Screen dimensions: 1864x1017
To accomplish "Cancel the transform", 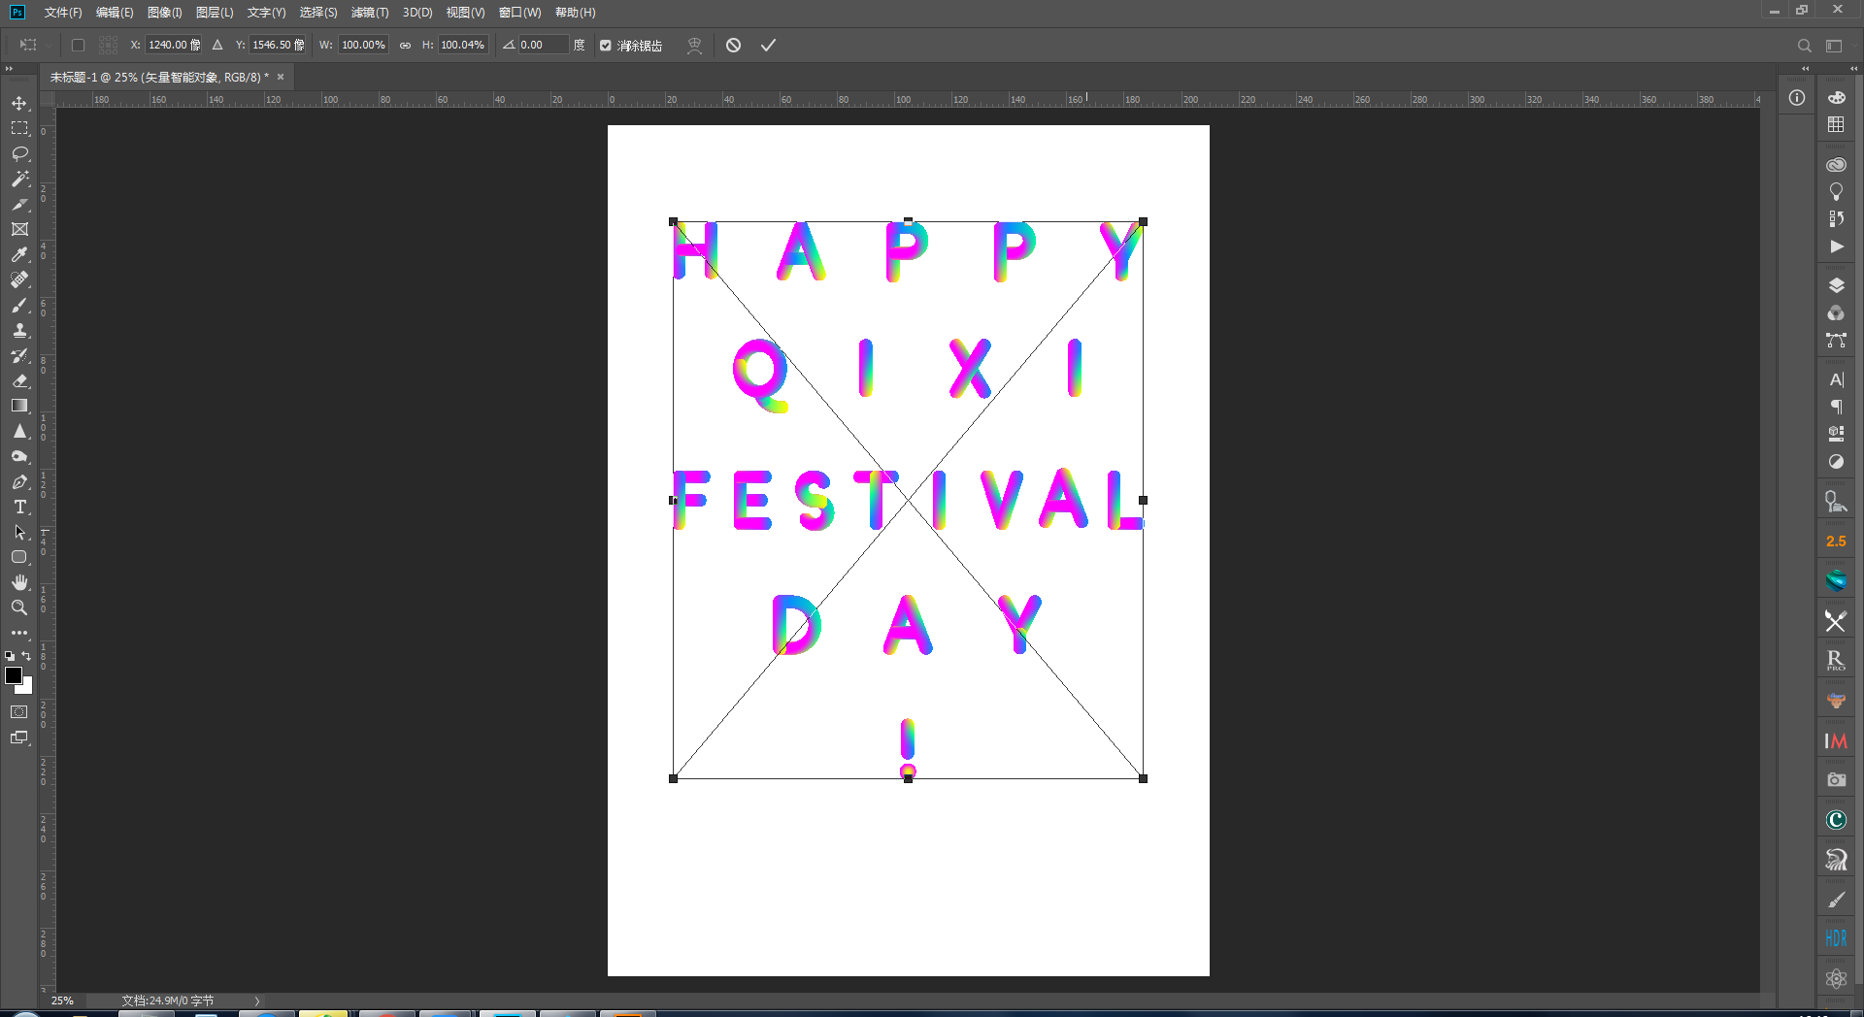I will click(x=733, y=46).
